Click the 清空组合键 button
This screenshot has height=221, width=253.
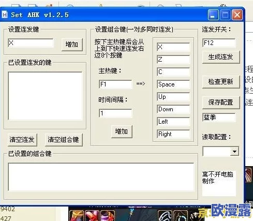[x=64, y=140]
